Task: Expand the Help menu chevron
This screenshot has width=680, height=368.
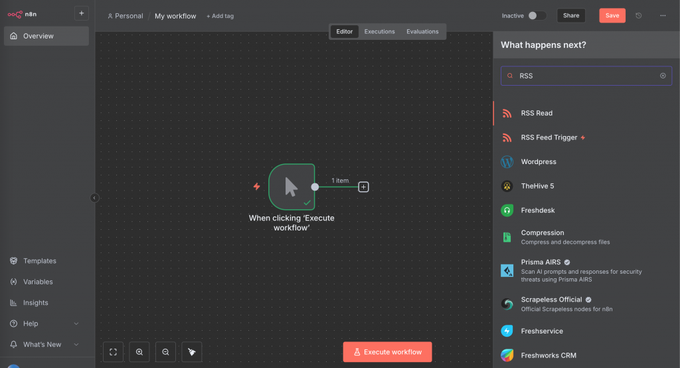Action: [76, 323]
